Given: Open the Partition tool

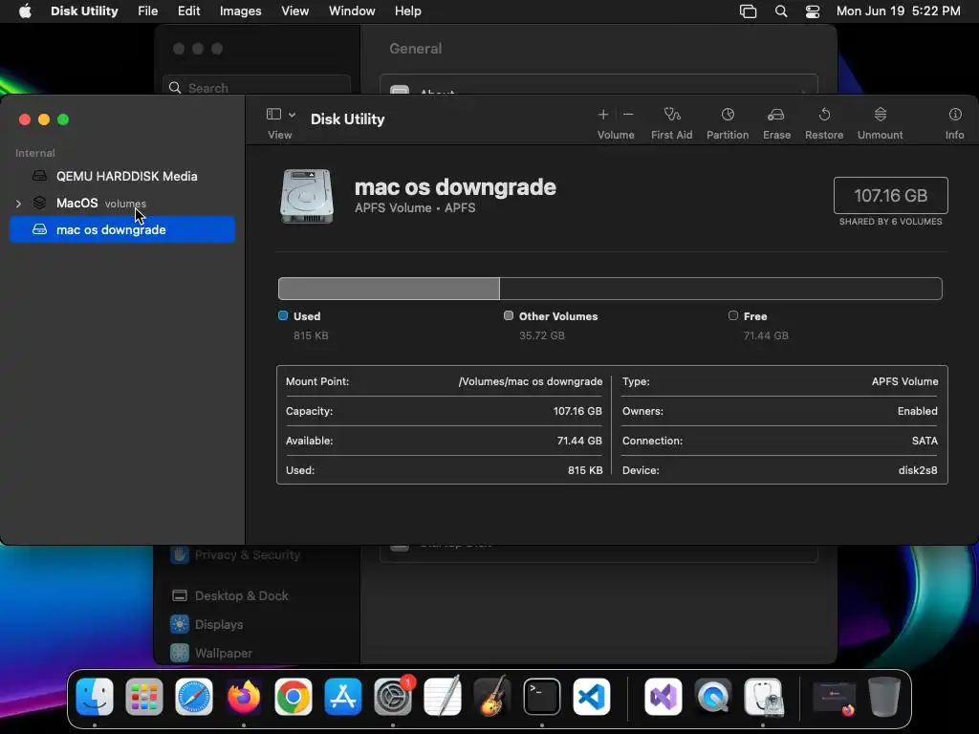Looking at the screenshot, I should click(x=728, y=115).
